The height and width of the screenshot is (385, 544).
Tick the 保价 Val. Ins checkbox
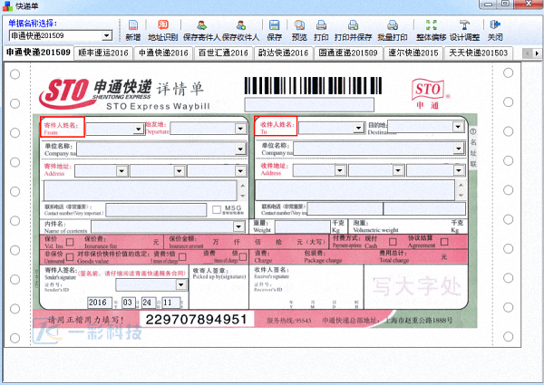coord(70,242)
